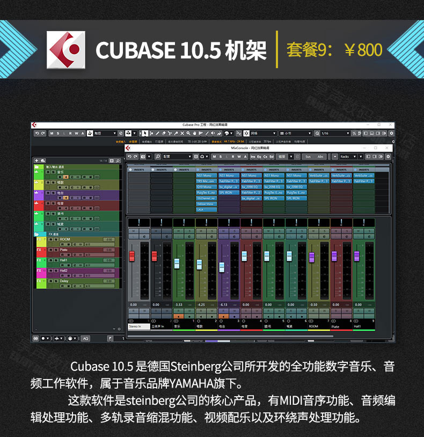Click the snap type icon before 网格

click(246, 133)
